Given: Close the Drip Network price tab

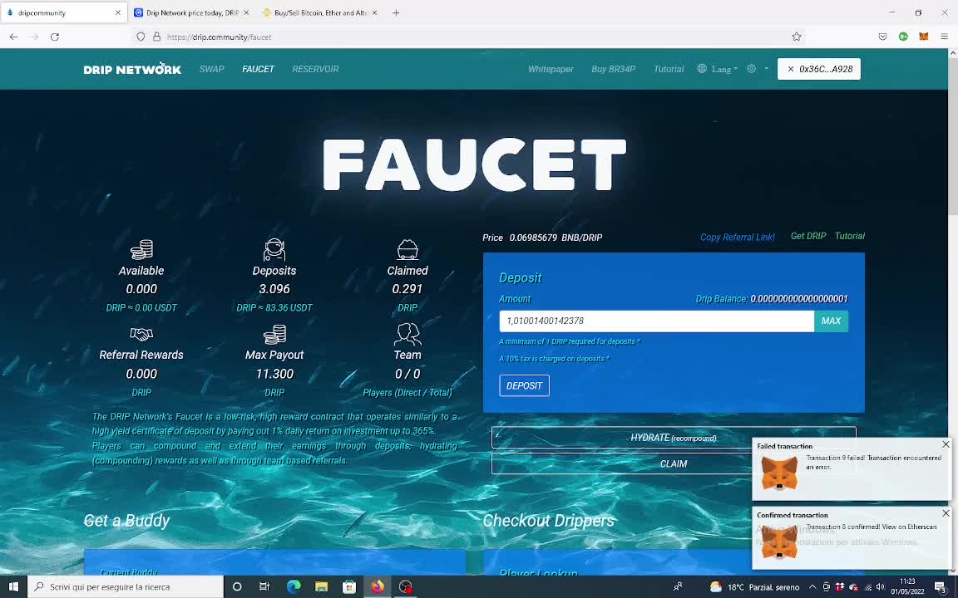Looking at the screenshot, I should [246, 12].
